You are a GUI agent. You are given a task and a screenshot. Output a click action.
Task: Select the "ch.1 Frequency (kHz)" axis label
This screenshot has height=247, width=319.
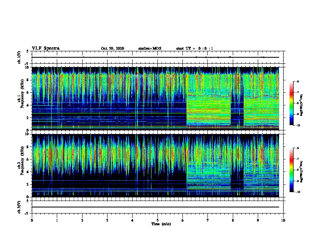[x=21, y=94]
